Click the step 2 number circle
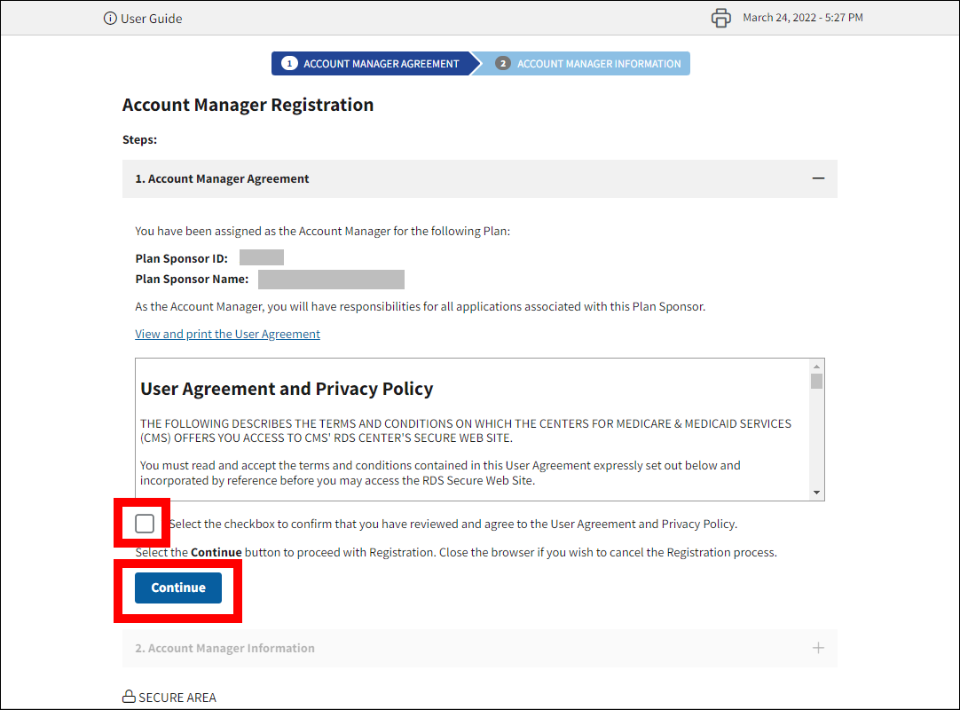Image resolution: width=960 pixels, height=710 pixels. pyautogui.click(x=503, y=64)
